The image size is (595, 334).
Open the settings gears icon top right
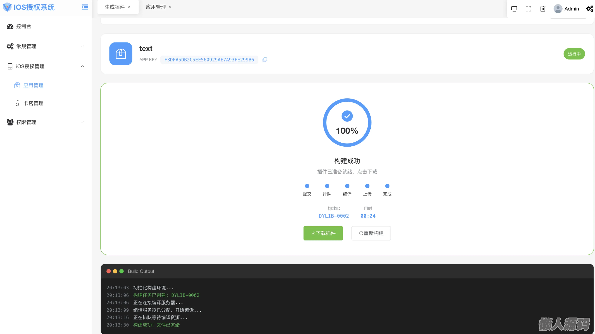[x=589, y=9]
